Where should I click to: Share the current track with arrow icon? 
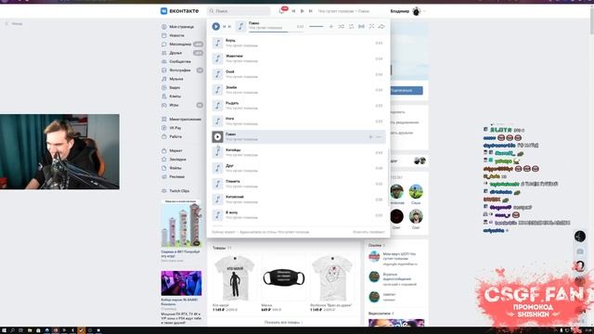pyautogui.click(x=381, y=27)
